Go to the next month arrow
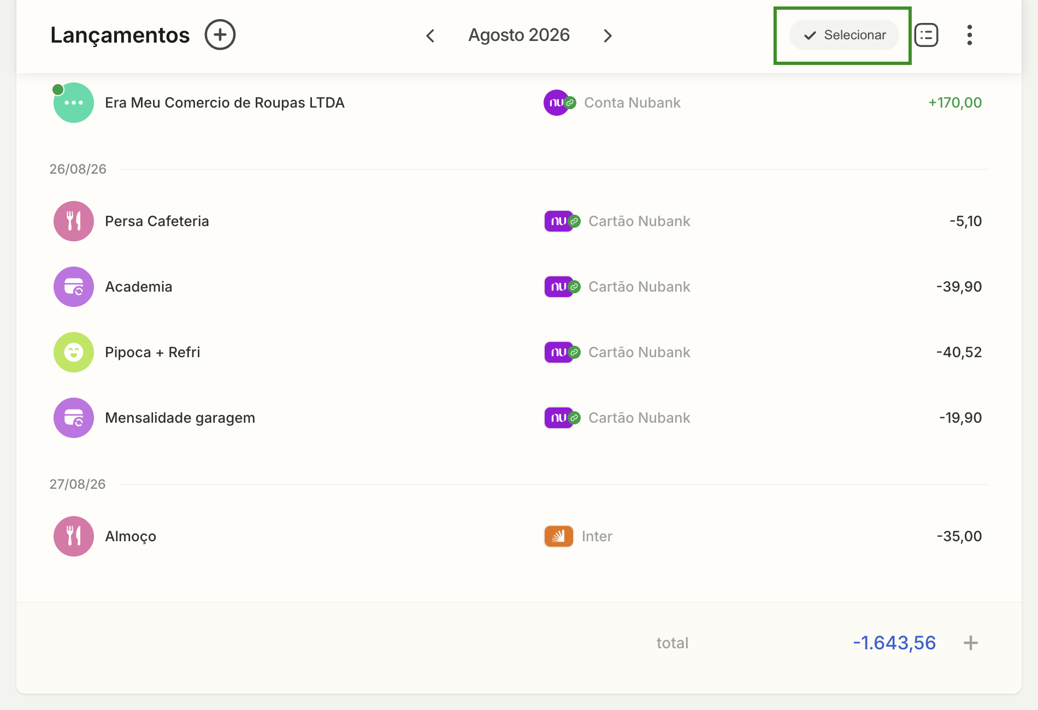 [608, 36]
